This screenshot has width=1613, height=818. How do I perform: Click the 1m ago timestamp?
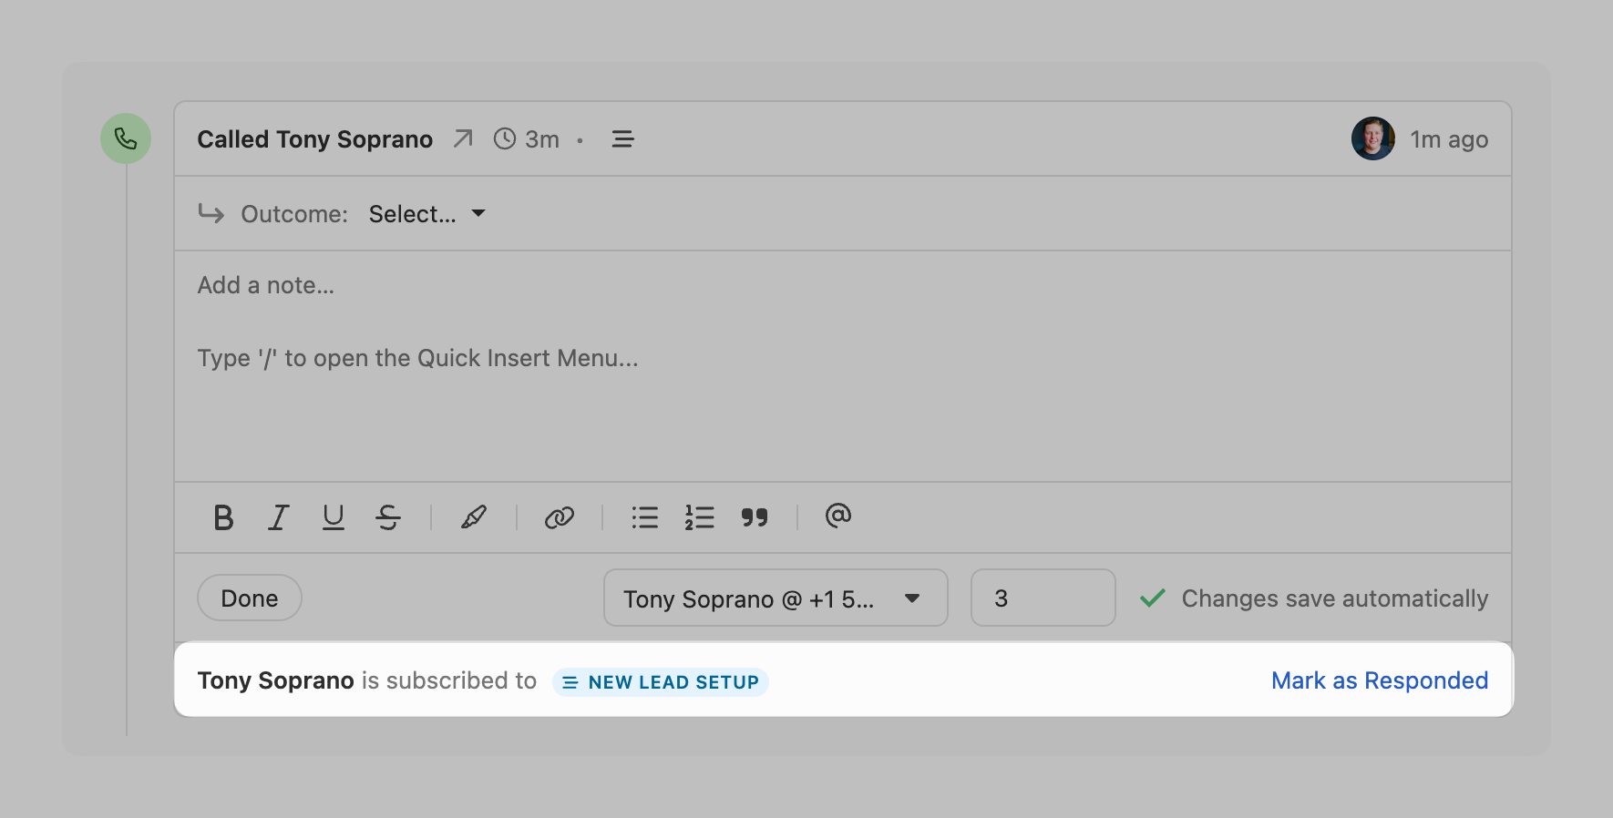pyautogui.click(x=1449, y=139)
